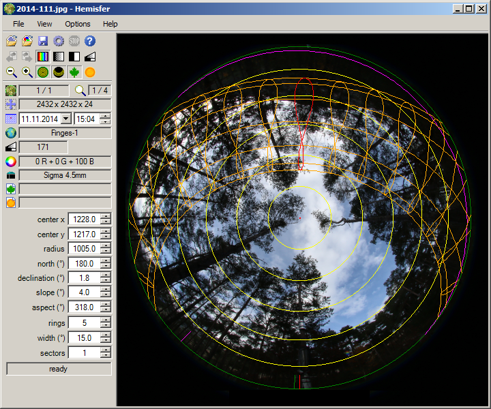
Task: Open help via question mark icon
Action: point(90,42)
